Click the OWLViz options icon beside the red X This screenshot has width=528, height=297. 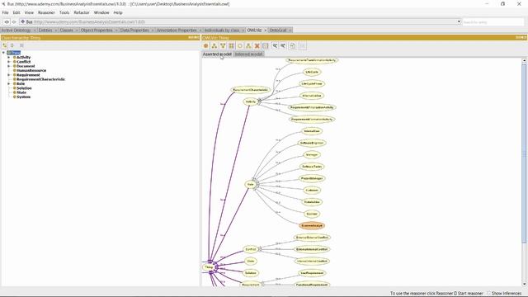[x=266, y=46]
